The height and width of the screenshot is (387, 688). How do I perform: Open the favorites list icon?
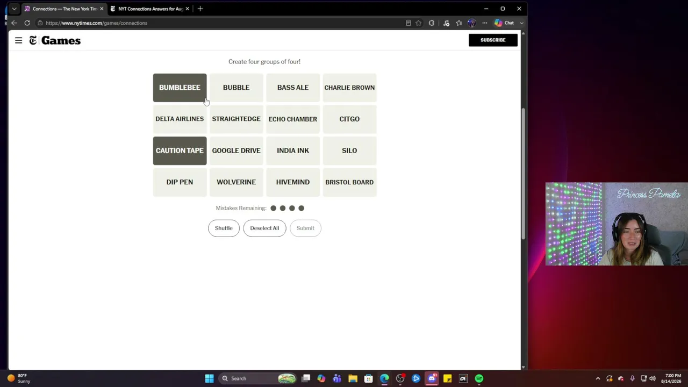coord(459,23)
